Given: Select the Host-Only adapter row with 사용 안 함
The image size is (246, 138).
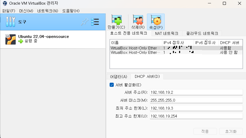Looking at the screenshot, I should click(x=176, y=52).
